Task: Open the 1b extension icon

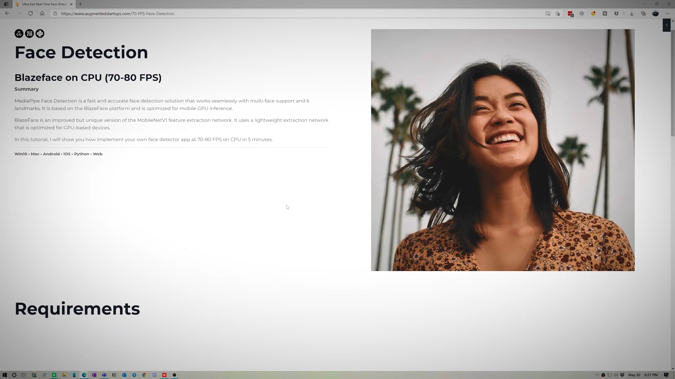Action: tap(605, 13)
